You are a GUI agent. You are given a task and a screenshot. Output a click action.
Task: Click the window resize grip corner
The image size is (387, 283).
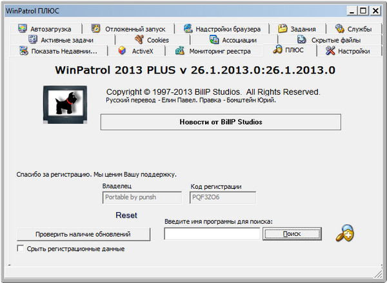(x=378, y=273)
